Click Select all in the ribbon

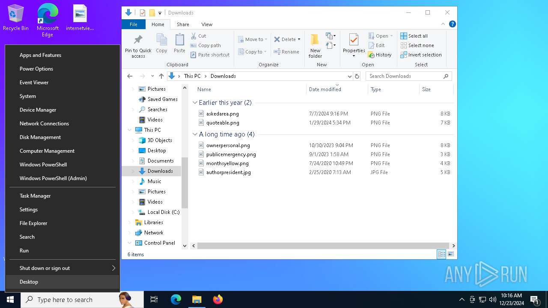(414, 36)
